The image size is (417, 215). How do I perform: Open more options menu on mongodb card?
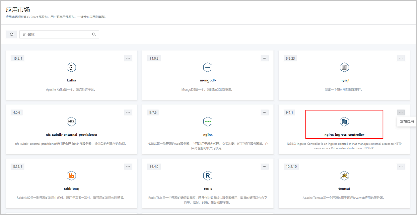point(265,58)
